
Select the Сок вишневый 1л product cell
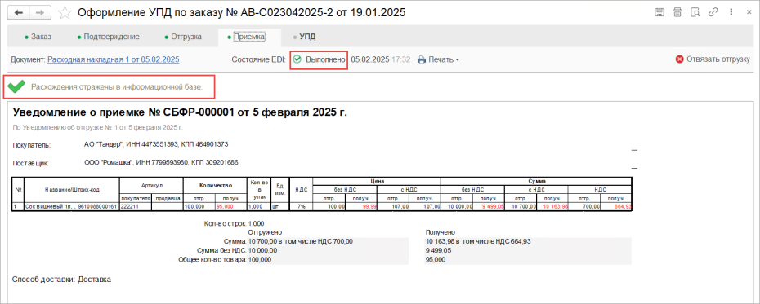point(72,206)
